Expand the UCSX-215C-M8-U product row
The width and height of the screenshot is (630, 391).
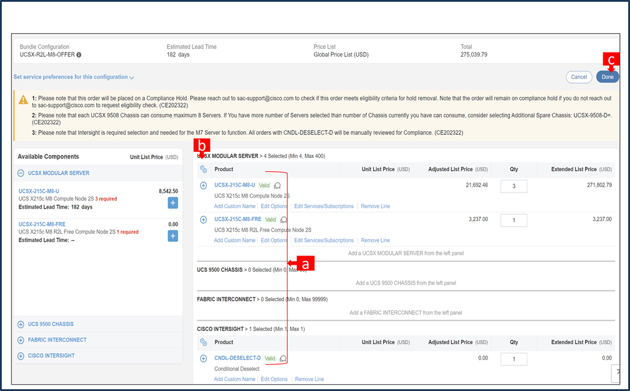click(203, 186)
